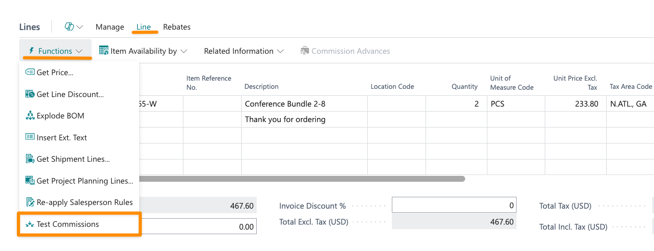The width and height of the screenshot is (654, 251).
Task: Click the Get Project Planning Lines icon
Action: coord(30,181)
